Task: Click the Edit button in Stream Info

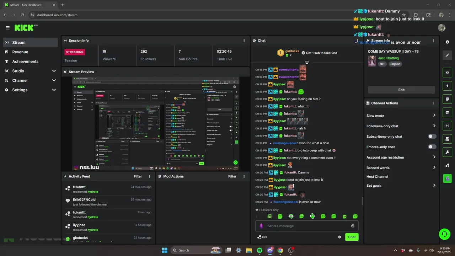Action: click(401, 90)
